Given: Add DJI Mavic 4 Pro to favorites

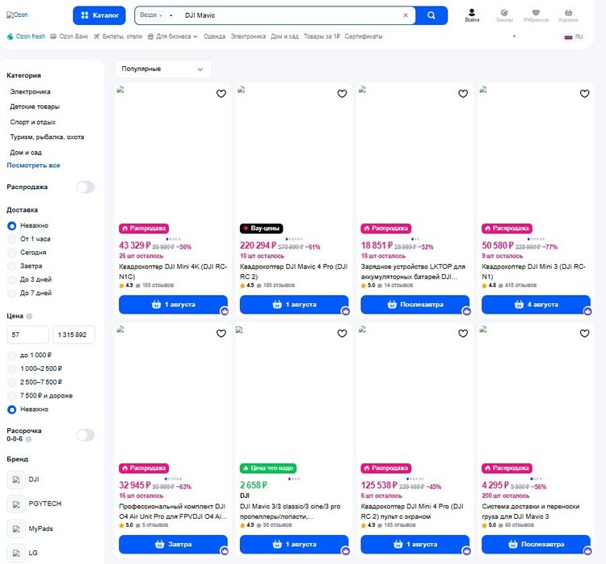Looking at the screenshot, I should (342, 94).
